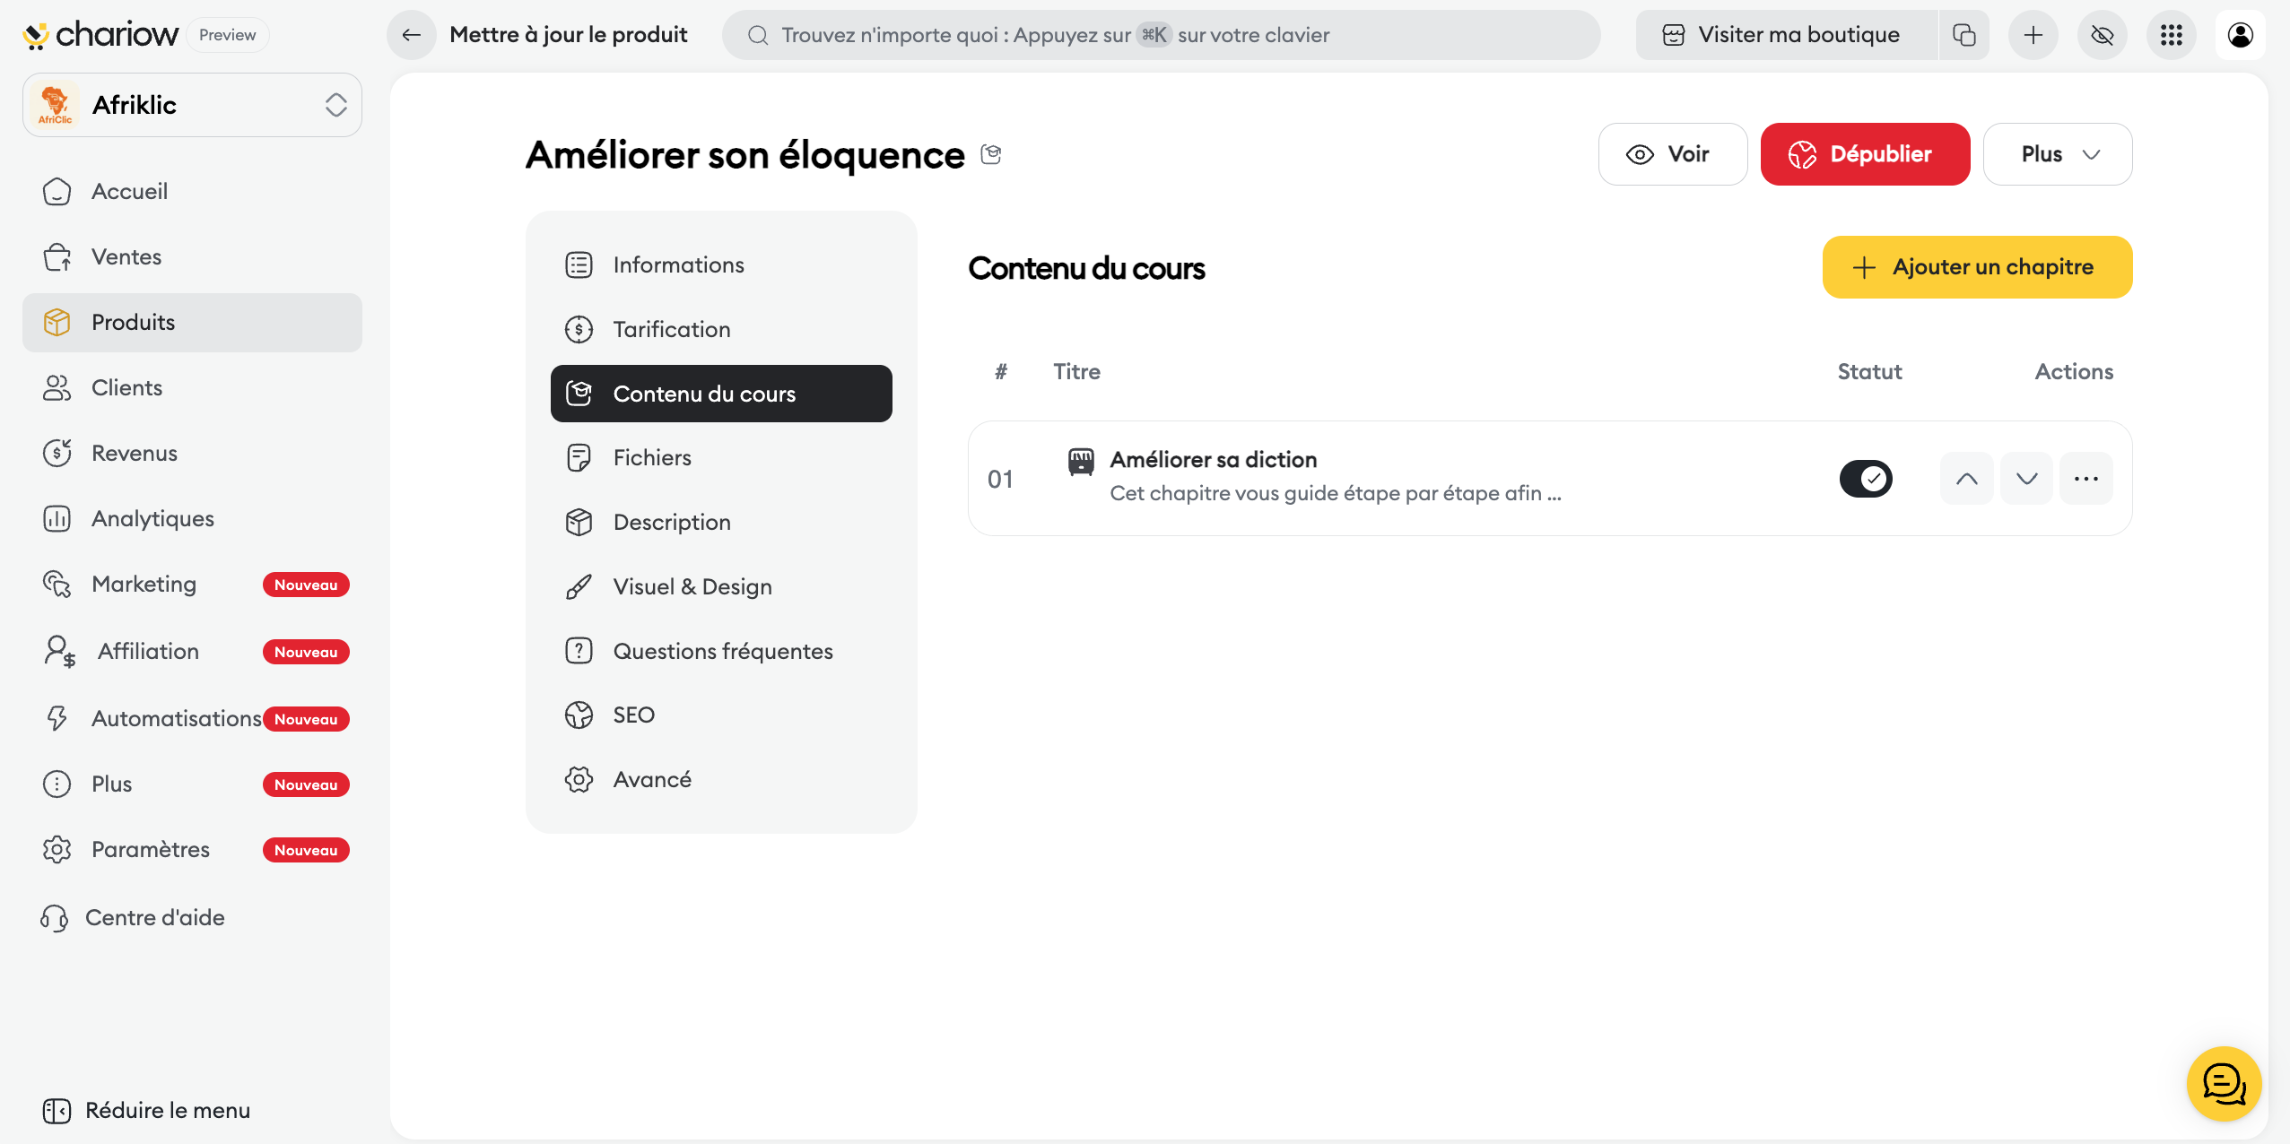Click the back arrow icon in header
Viewport: 2290px width, 1144px height.
pyautogui.click(x=411, y=35)
